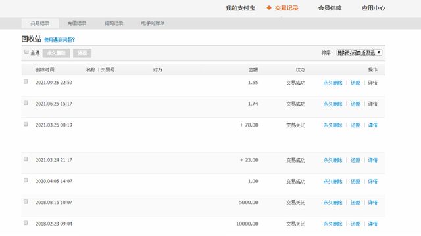View 详情 for the 1.74 transaction
Viewport: 421px width, 236px height.
click(x=373, y=104)
